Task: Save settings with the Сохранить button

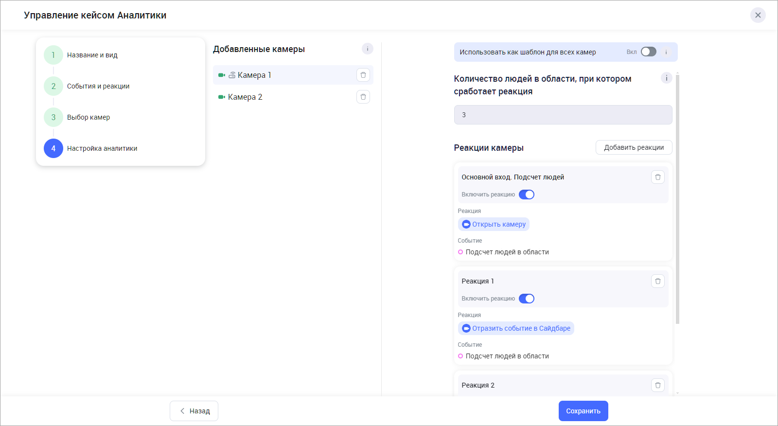Action: (x=583, y=411)
